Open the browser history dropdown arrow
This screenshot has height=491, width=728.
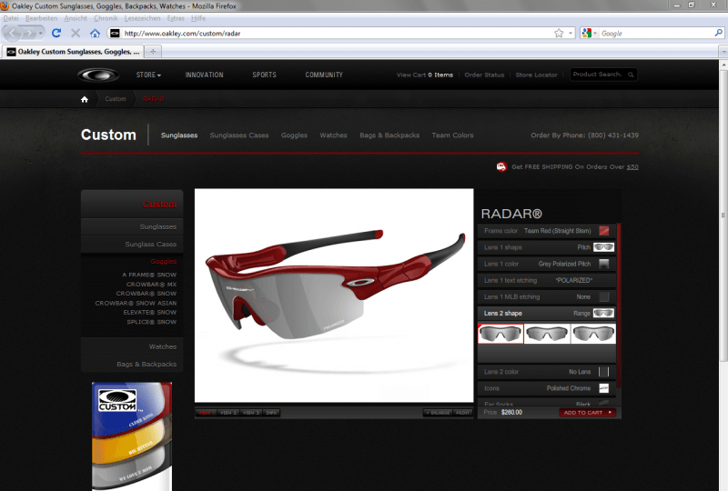41,34
